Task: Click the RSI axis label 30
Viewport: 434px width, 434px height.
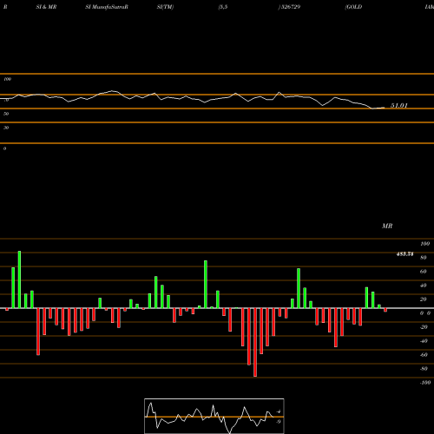Action: tap(6, 128)
